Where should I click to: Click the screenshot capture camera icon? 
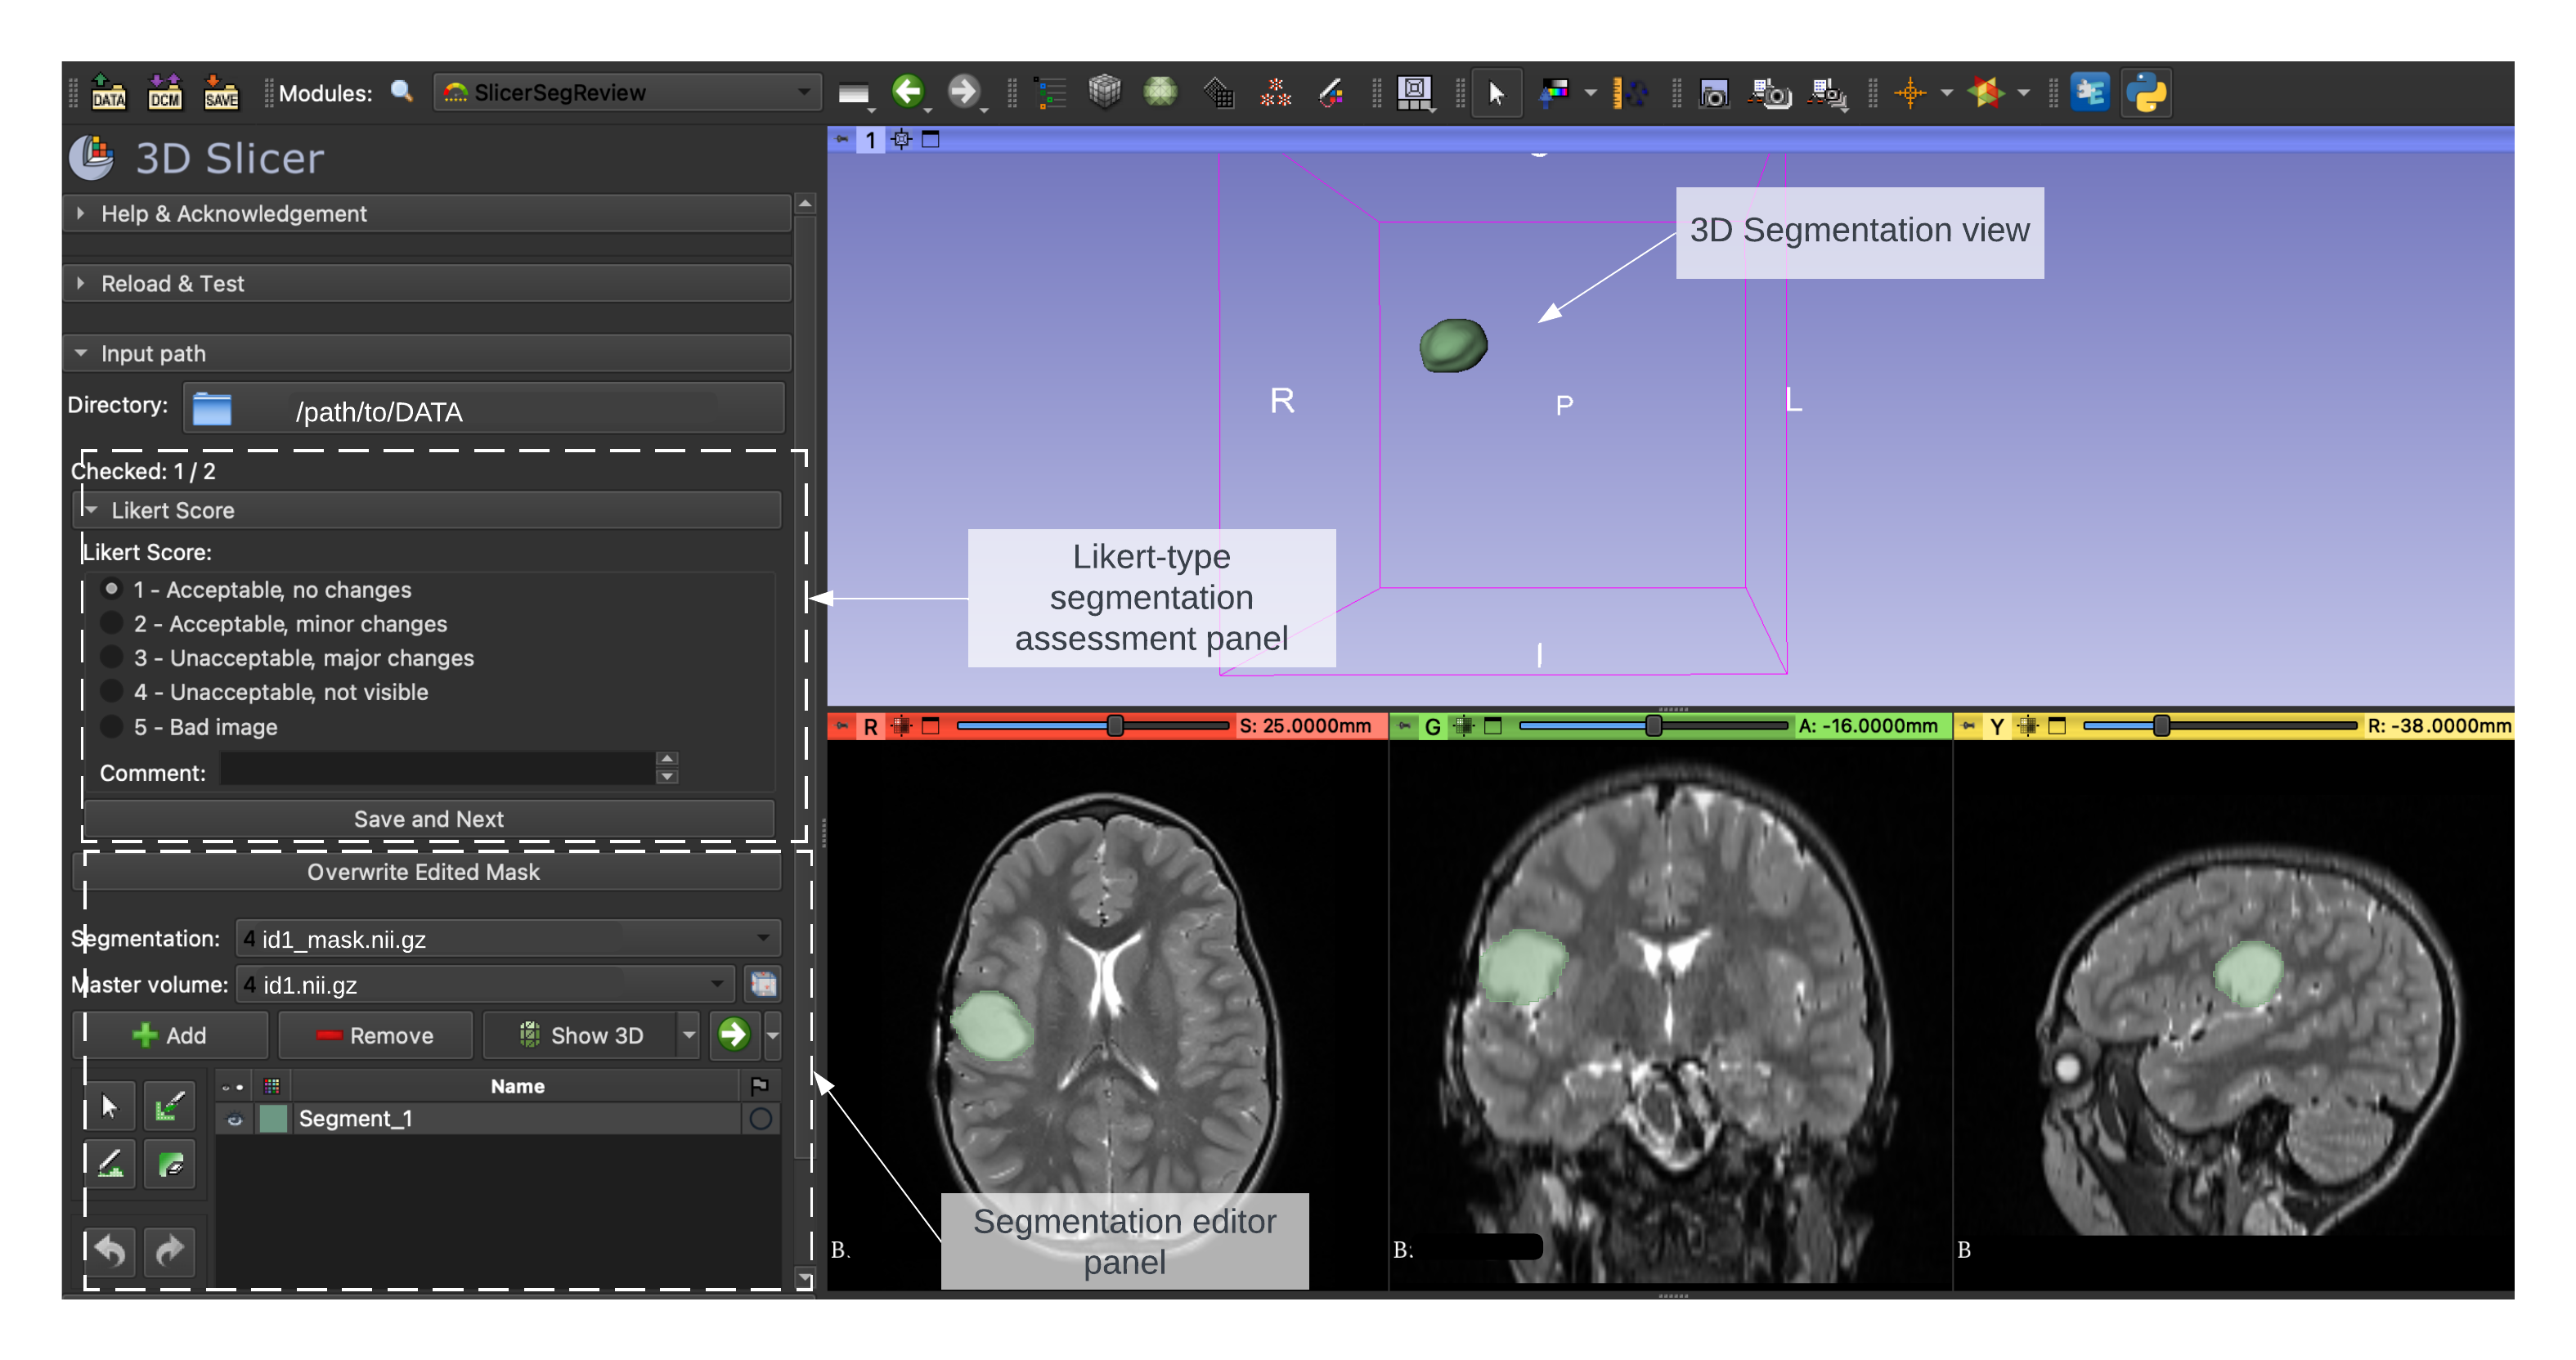(x=1714, y=94)
